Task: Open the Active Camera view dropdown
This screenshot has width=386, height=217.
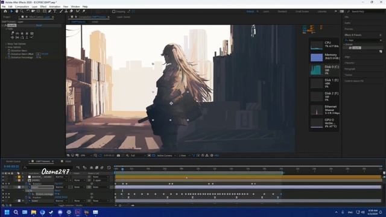Action: pos(166,156)
